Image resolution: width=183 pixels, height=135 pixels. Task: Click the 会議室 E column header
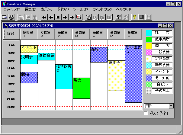(x=133, y=34)
